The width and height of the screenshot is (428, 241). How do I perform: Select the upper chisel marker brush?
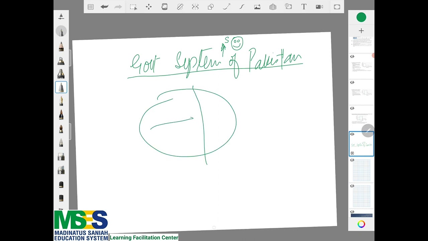point(61,157)
